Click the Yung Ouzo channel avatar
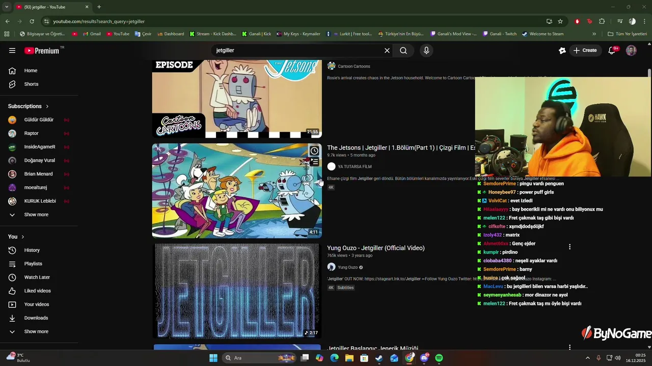Screen dimensions: 652x366 (x=331, y=267)
